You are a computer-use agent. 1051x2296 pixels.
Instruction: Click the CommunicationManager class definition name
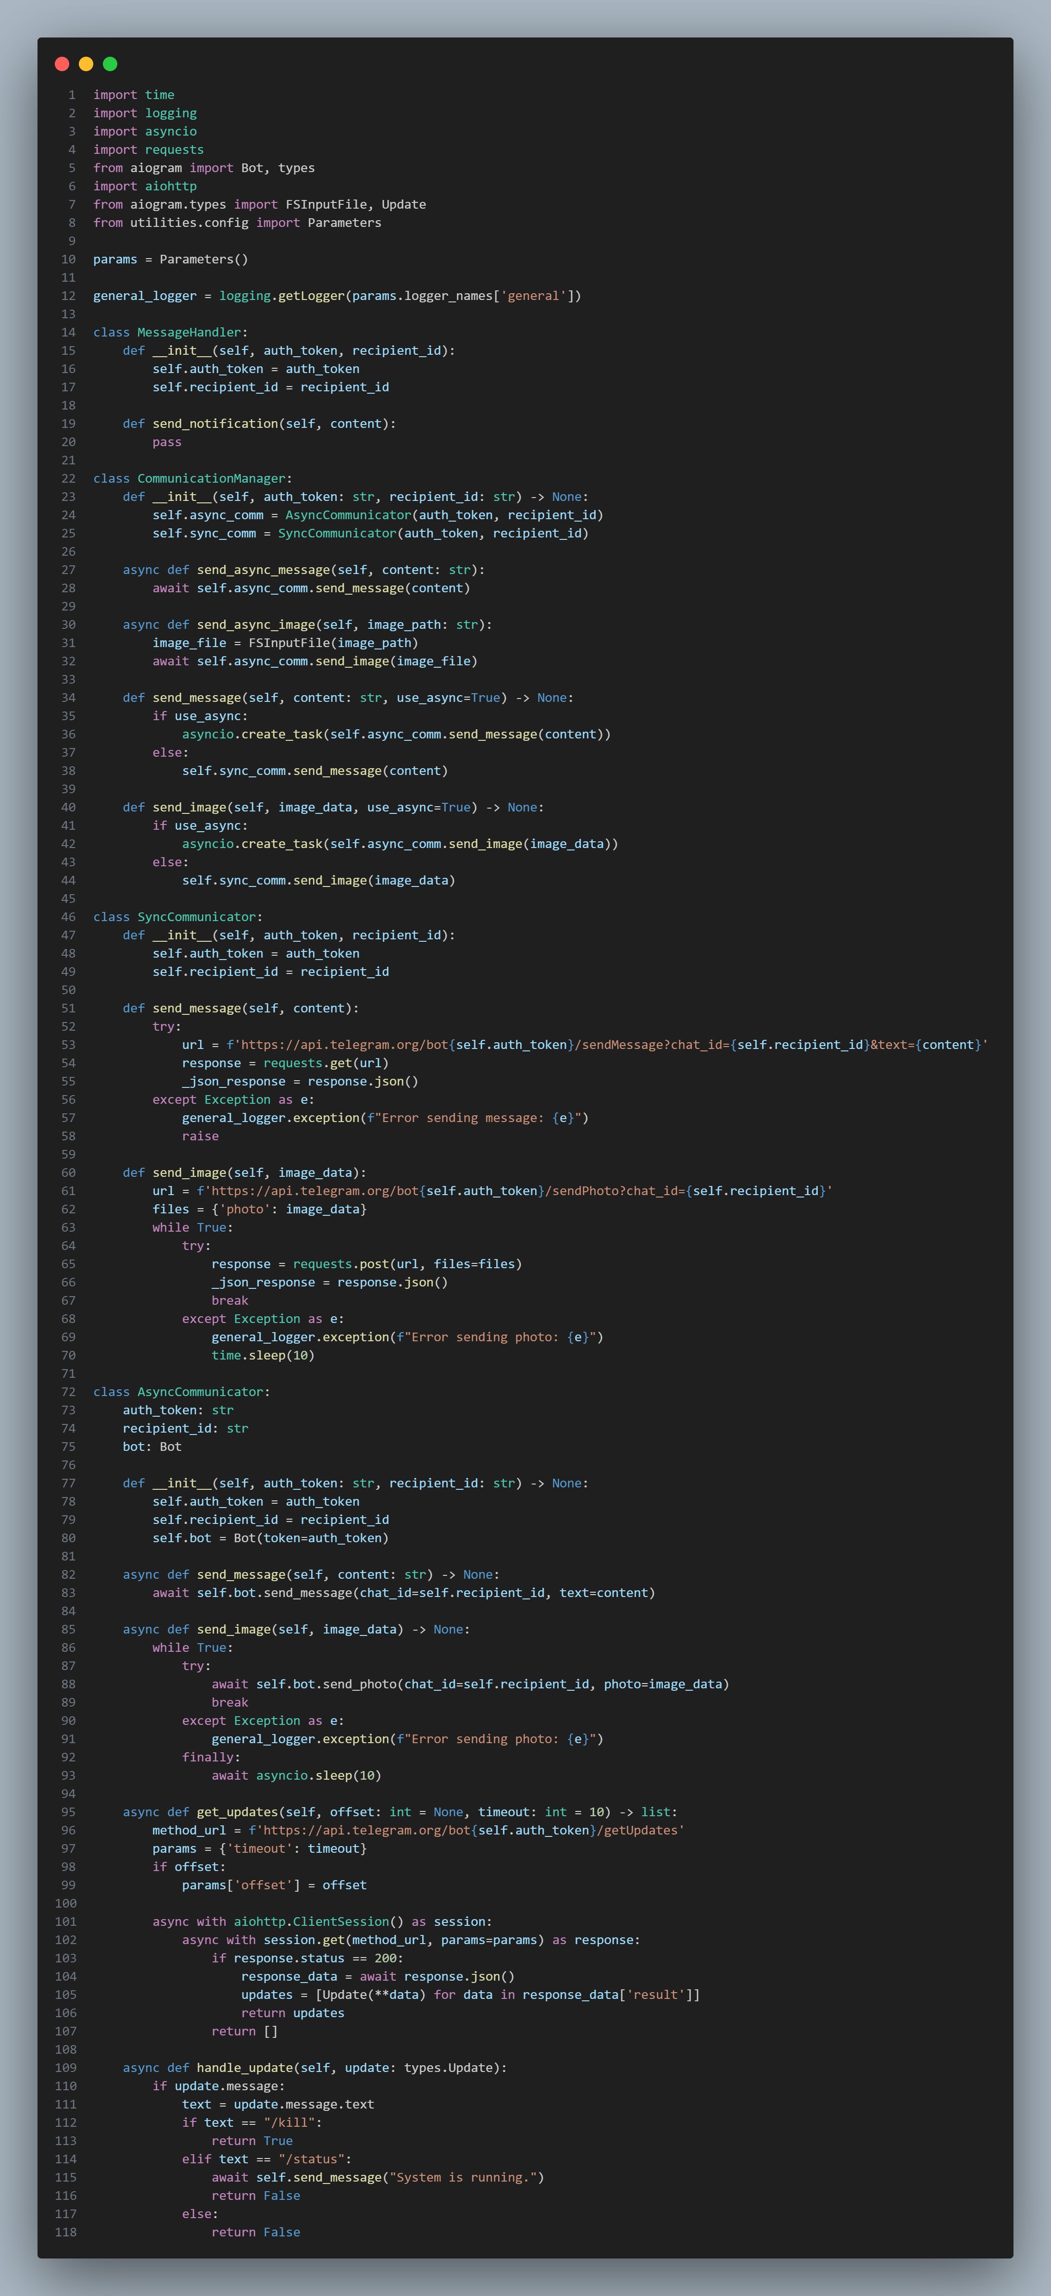point(211,479)
